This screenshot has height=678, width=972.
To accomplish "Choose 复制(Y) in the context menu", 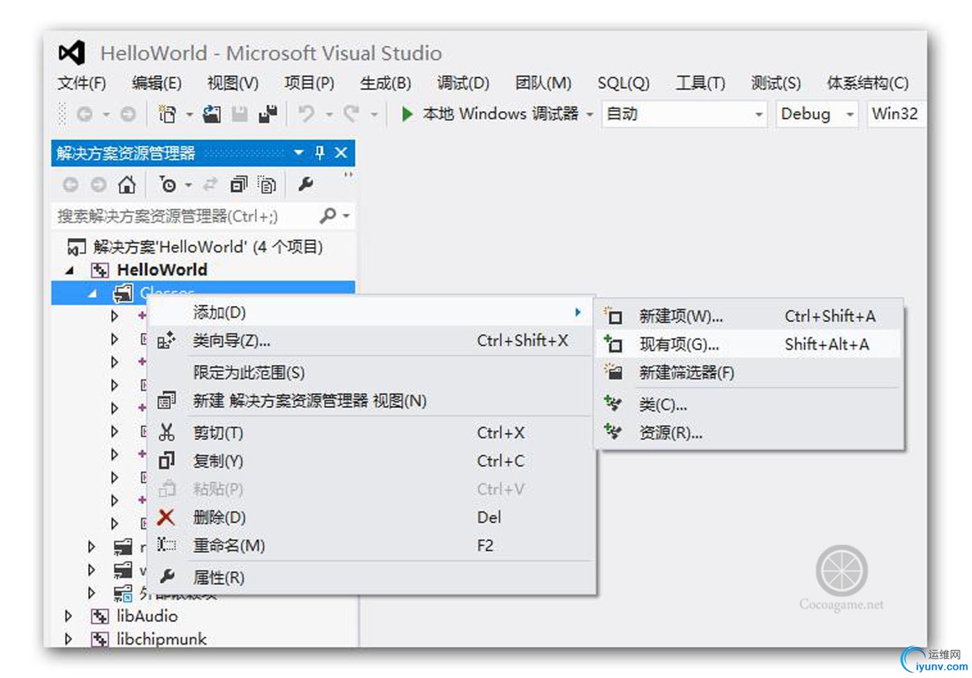I will pyautogui.click(x=371, y=461).
